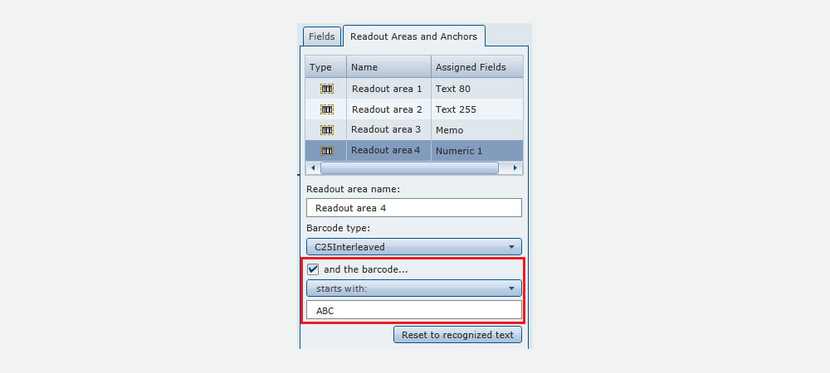Click barcode icon of Readout area 3
The image size is (830, 373).
326,129
